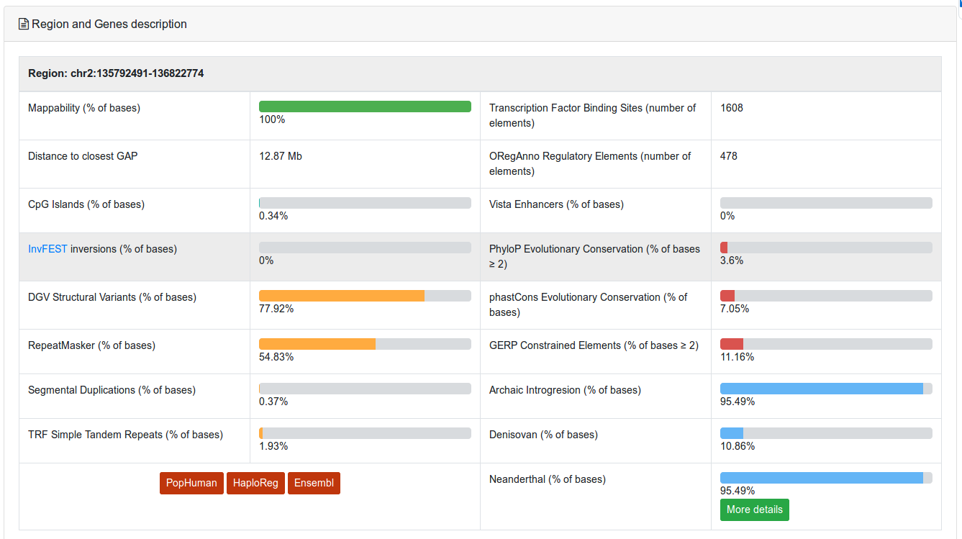The height and width of the screenshot is (539, 962).
Task: Click the Transcription Factor Binding Sites value 1608
Action: coord(732,108)
